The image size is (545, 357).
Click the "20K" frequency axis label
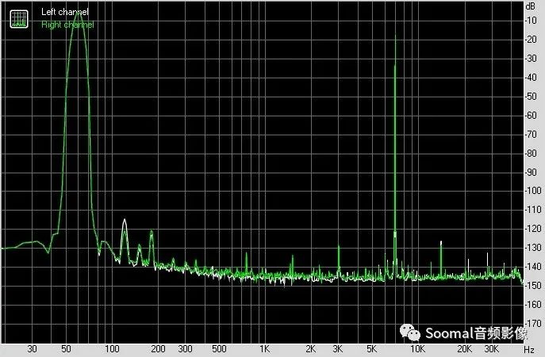[464, 348]
